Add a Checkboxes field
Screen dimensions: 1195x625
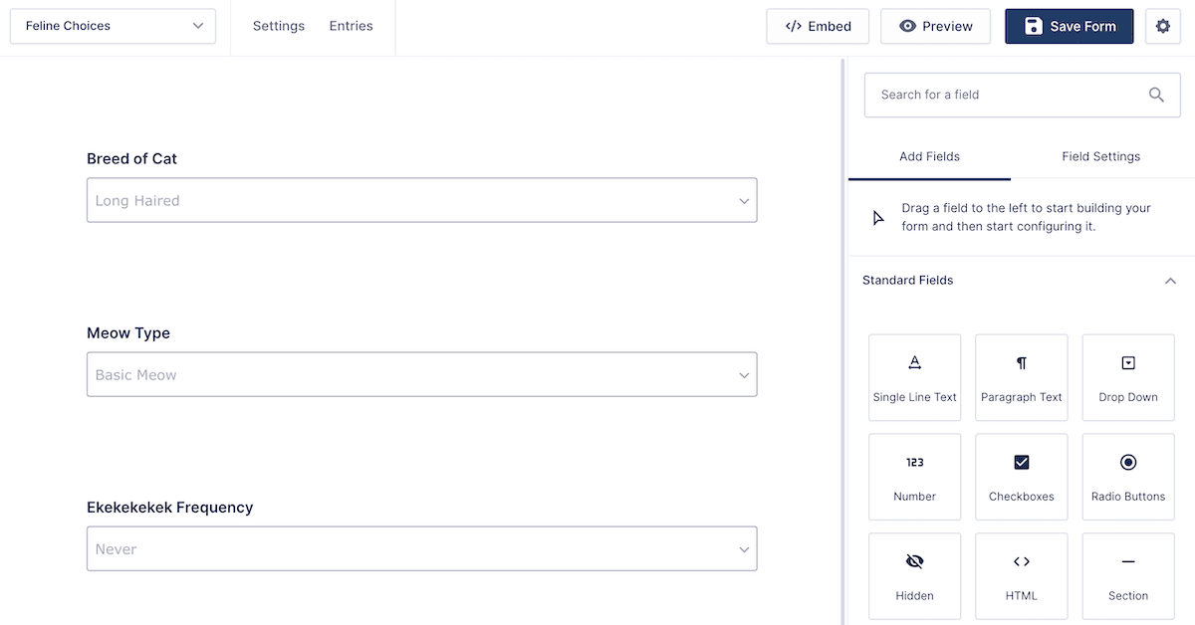click(x=1022, y=477)
